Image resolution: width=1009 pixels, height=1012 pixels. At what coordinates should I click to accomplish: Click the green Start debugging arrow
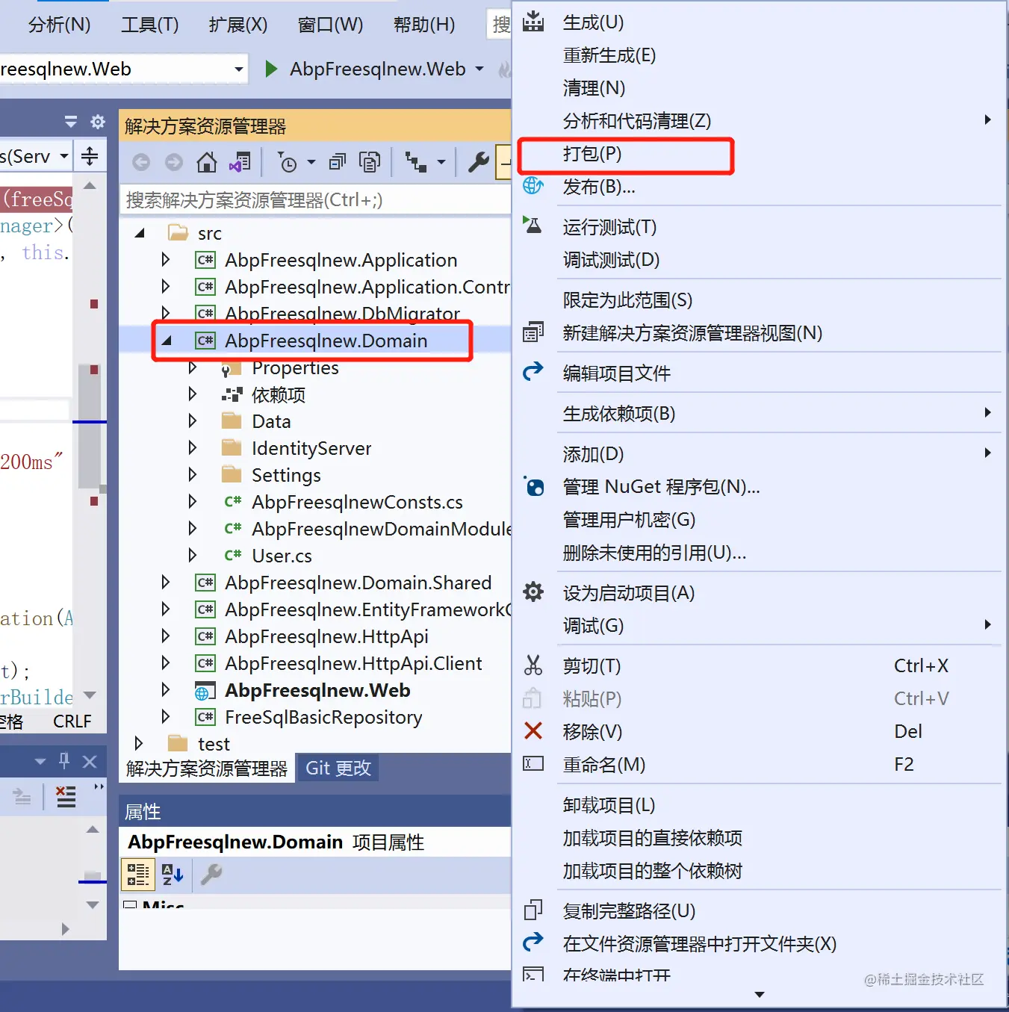click(272, 69)
